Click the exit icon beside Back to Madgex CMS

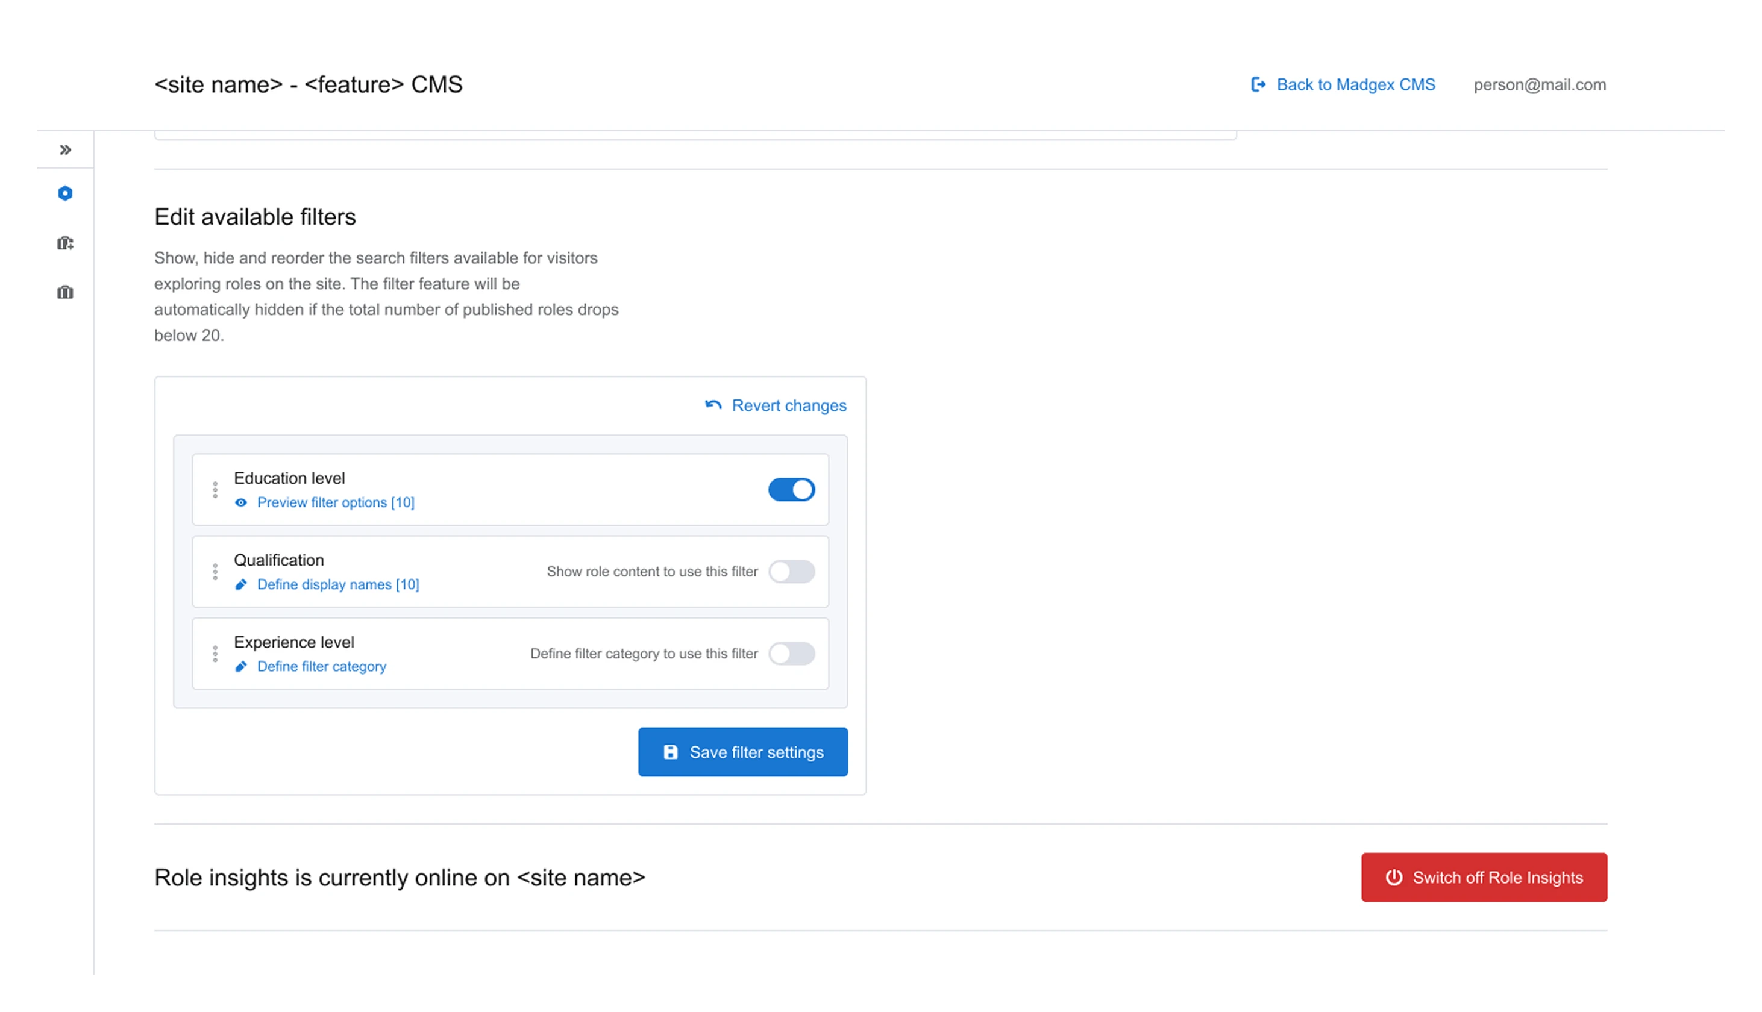tap(1258, 85)
